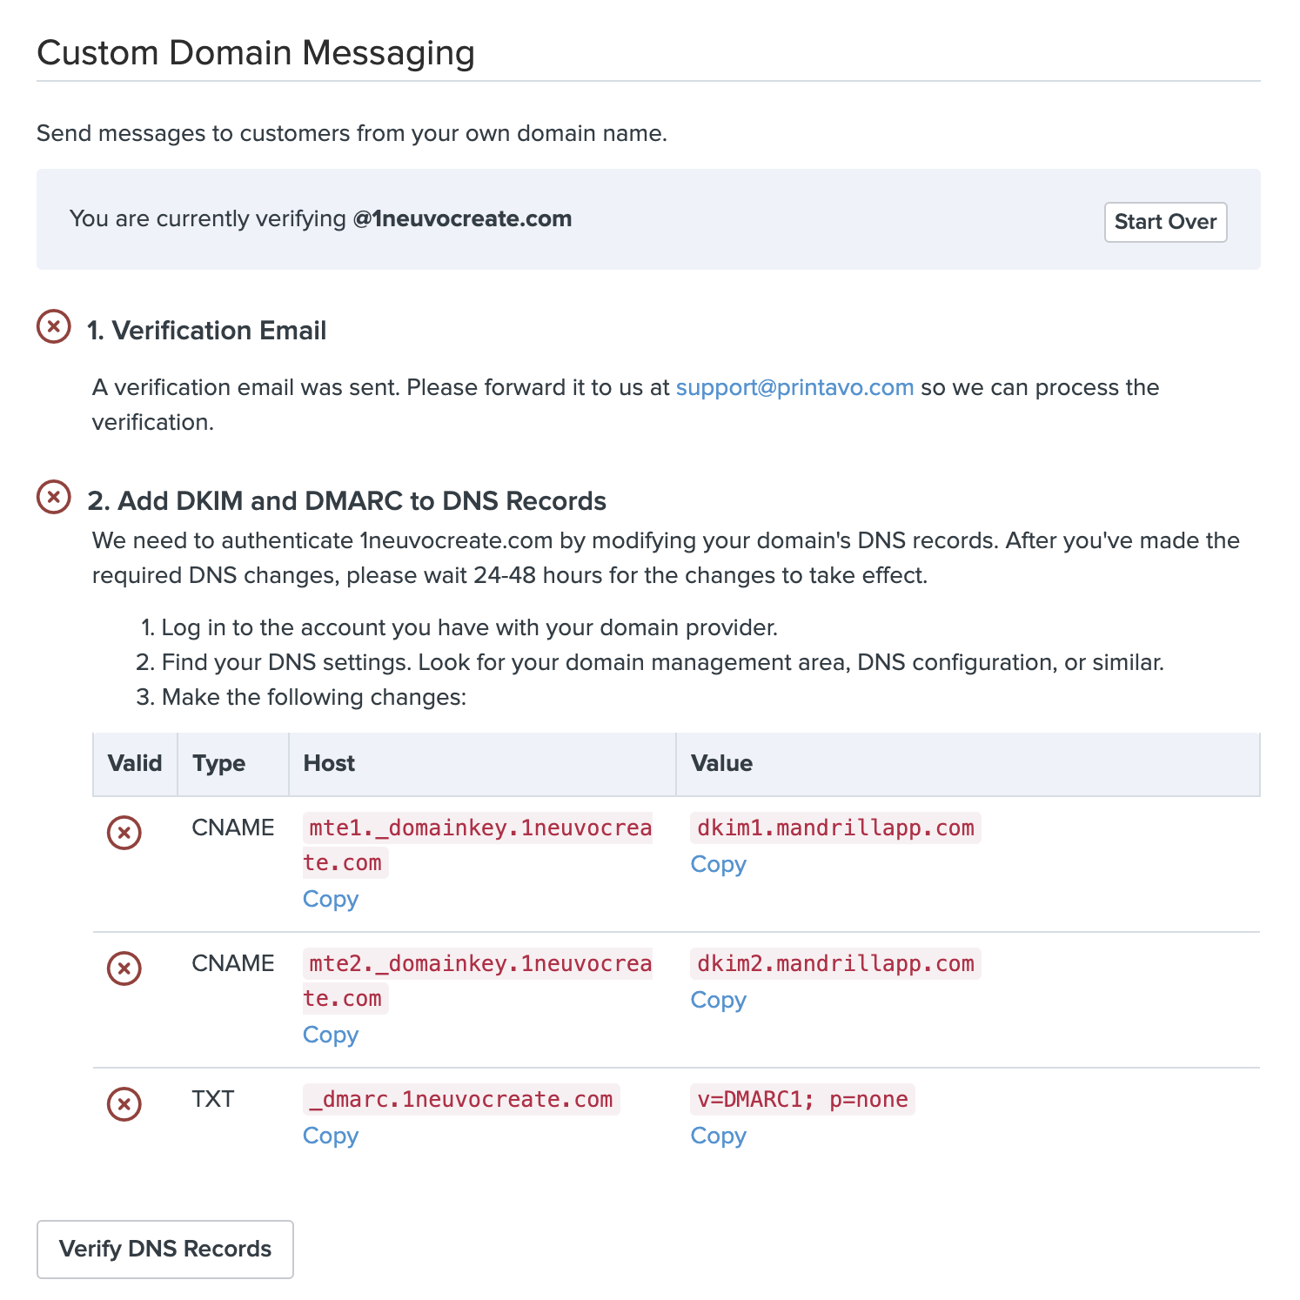The image size is (1300, 1300).
Task: Copy the v=DMARC1 policy value
Action: pyautogui.click(x=719, y=1136)
